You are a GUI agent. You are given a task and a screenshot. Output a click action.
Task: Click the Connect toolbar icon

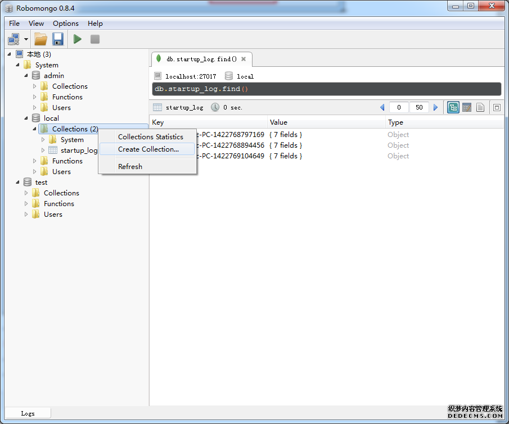click(x=13, y=39)
